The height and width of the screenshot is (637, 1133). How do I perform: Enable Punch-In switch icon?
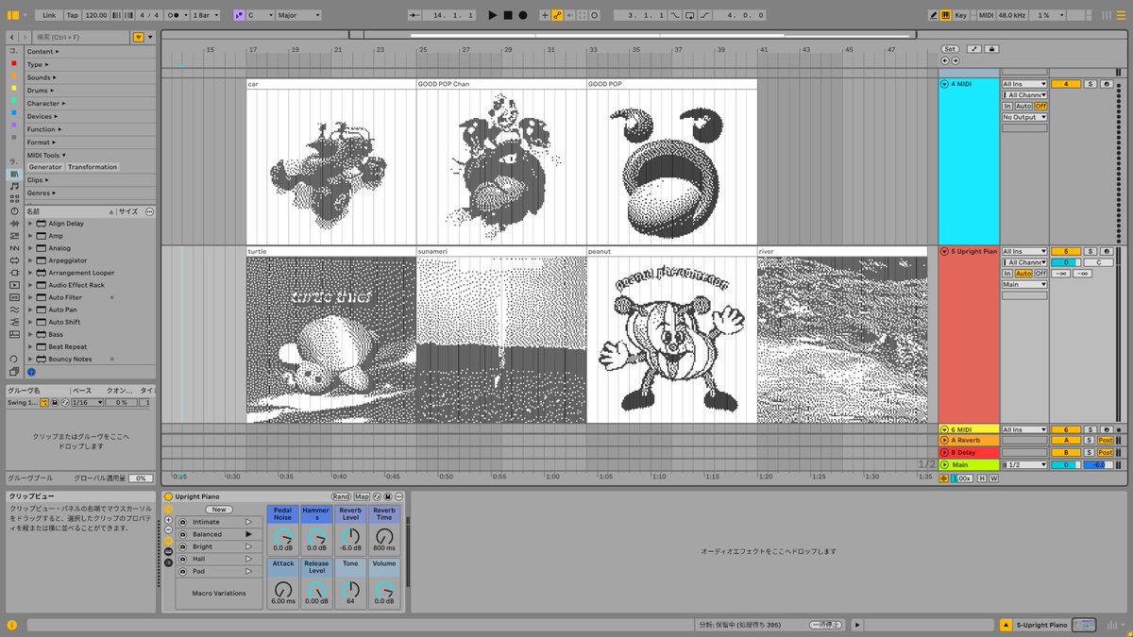pyautogui.click(x=674, y=15)
